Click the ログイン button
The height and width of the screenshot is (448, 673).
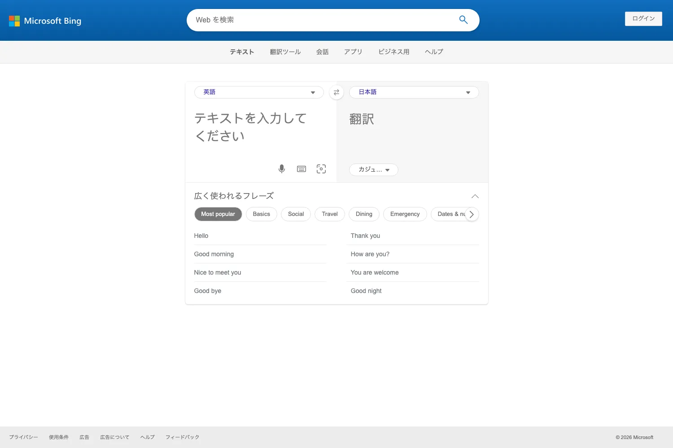coord(643,19)
